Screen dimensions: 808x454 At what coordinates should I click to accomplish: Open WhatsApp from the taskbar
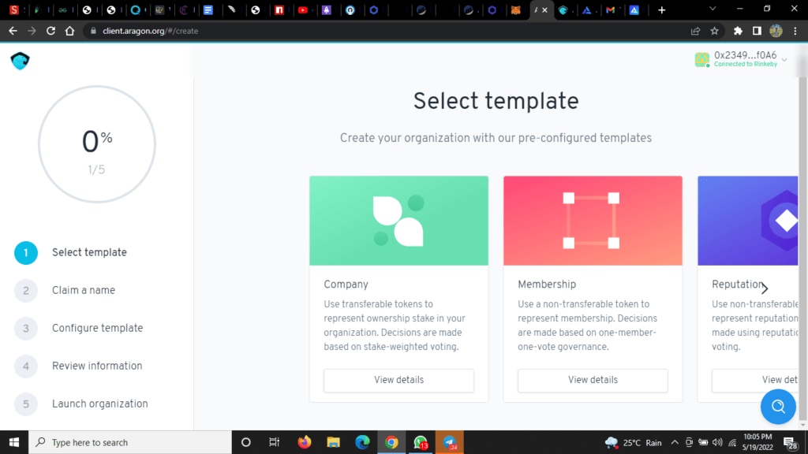[x=421, y=442]
